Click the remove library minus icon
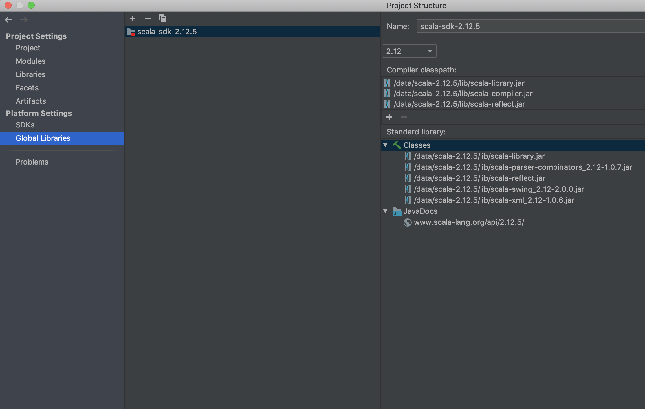Viewport: 645px width, 409px height. pyautogui.click(x=148, y=19)
